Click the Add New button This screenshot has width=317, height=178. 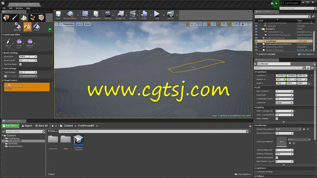[11, 126]
